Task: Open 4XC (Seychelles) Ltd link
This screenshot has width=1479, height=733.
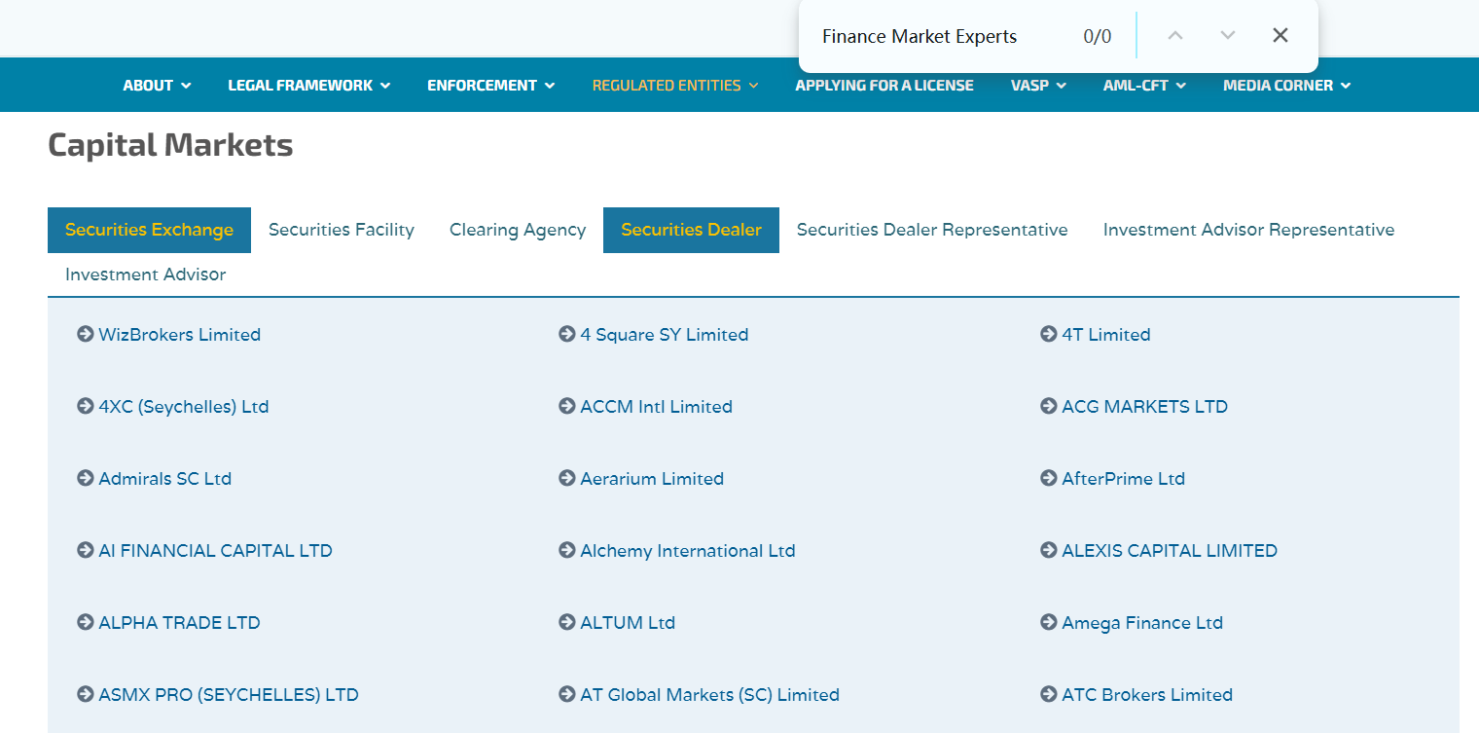Action: coord(184,406)
